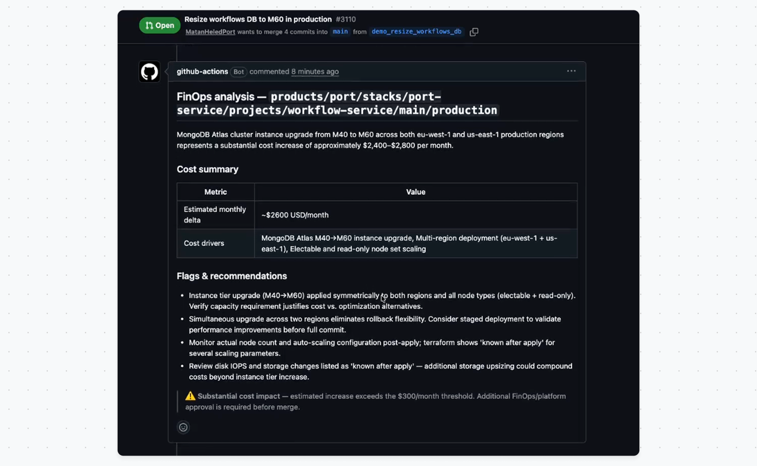Image resolution: width=757 pixels, height=466 pixels.
Task: Click the '~$2600 USD/month' value cell
Action: pos(416,215)
